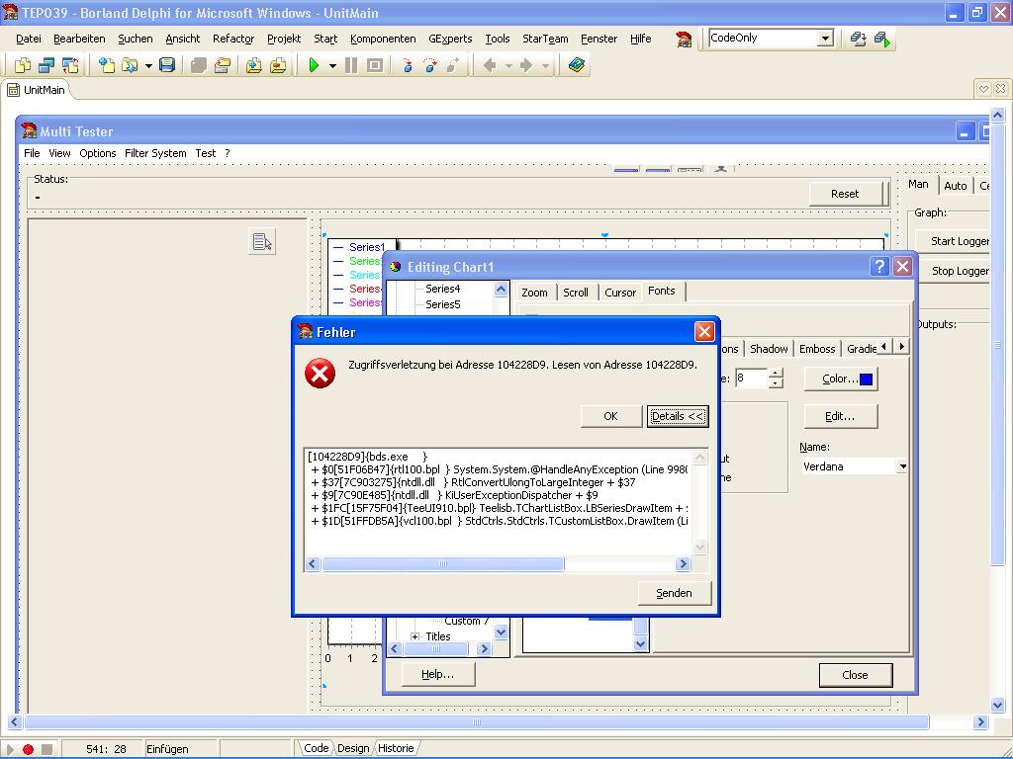This screenshot has height=759, width=1013.
Task: Click the Add File to Project icon
Action: pyautogui.click(x=254, y=65)
